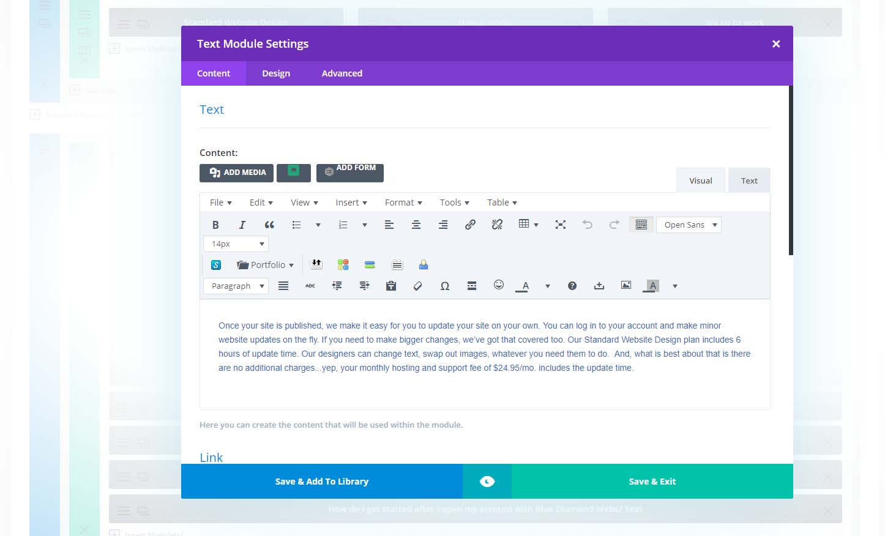
Task: Apply blockquote formatting
Action: [x=269, y=225]
